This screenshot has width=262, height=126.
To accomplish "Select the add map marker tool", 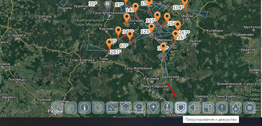I will tap(153, 108).
